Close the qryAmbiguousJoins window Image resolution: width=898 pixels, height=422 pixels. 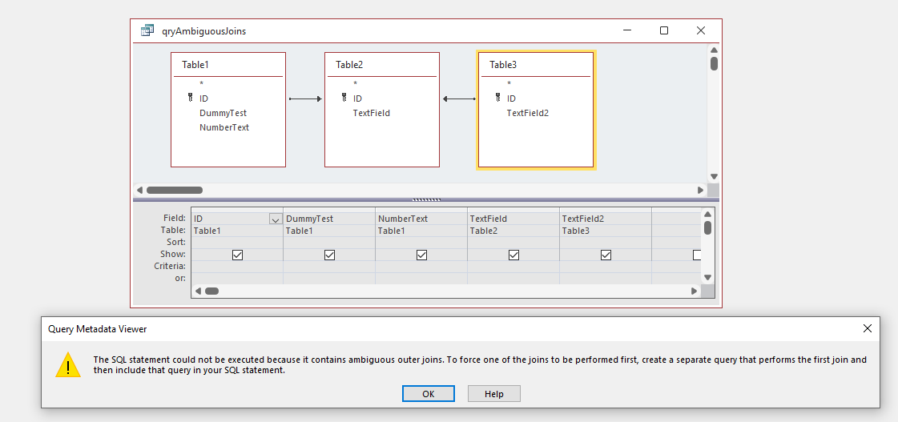(x=700, y=31)
